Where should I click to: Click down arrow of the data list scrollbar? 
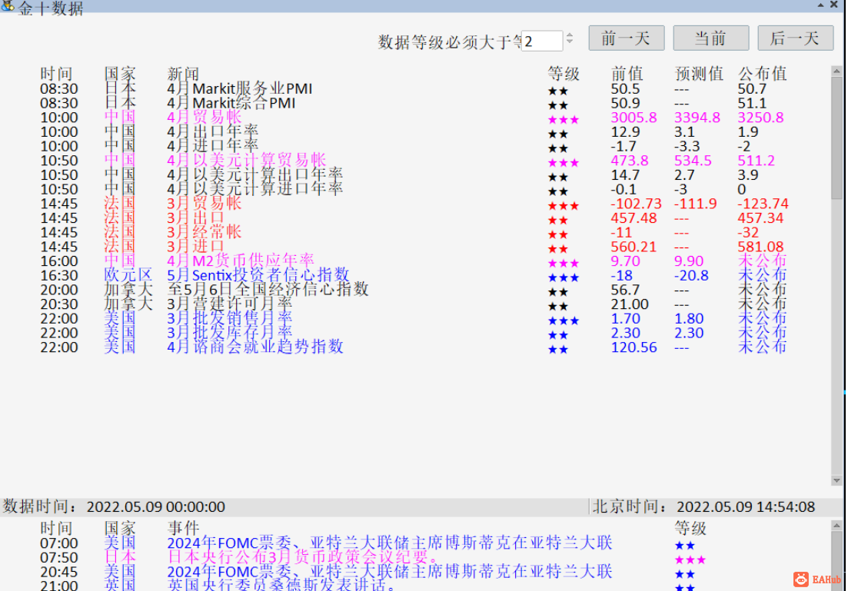(x=836, y=480)
